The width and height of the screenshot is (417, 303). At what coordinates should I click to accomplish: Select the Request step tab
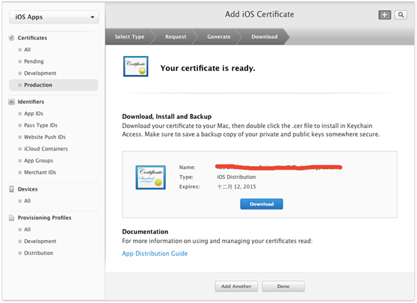click(x=176, y=37)
